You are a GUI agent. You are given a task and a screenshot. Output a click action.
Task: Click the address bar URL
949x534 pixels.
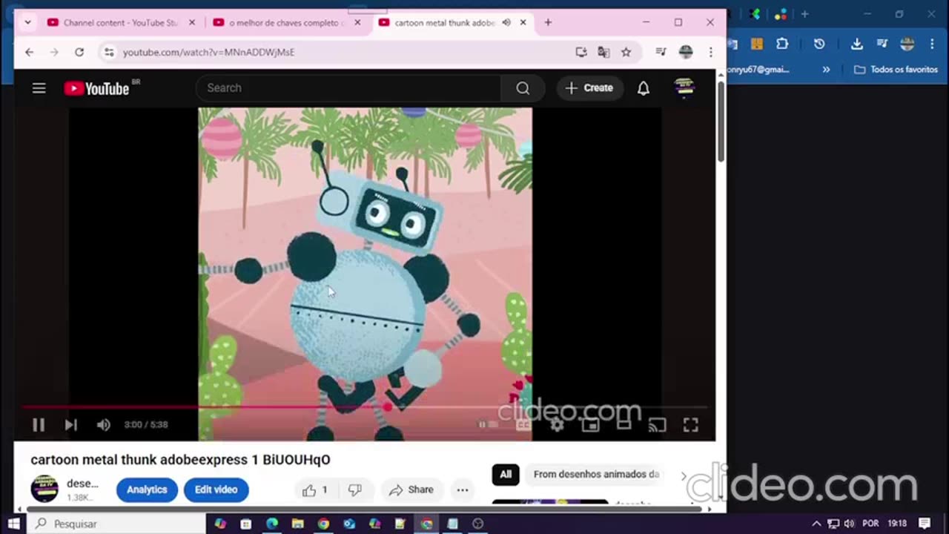(208, 53)
